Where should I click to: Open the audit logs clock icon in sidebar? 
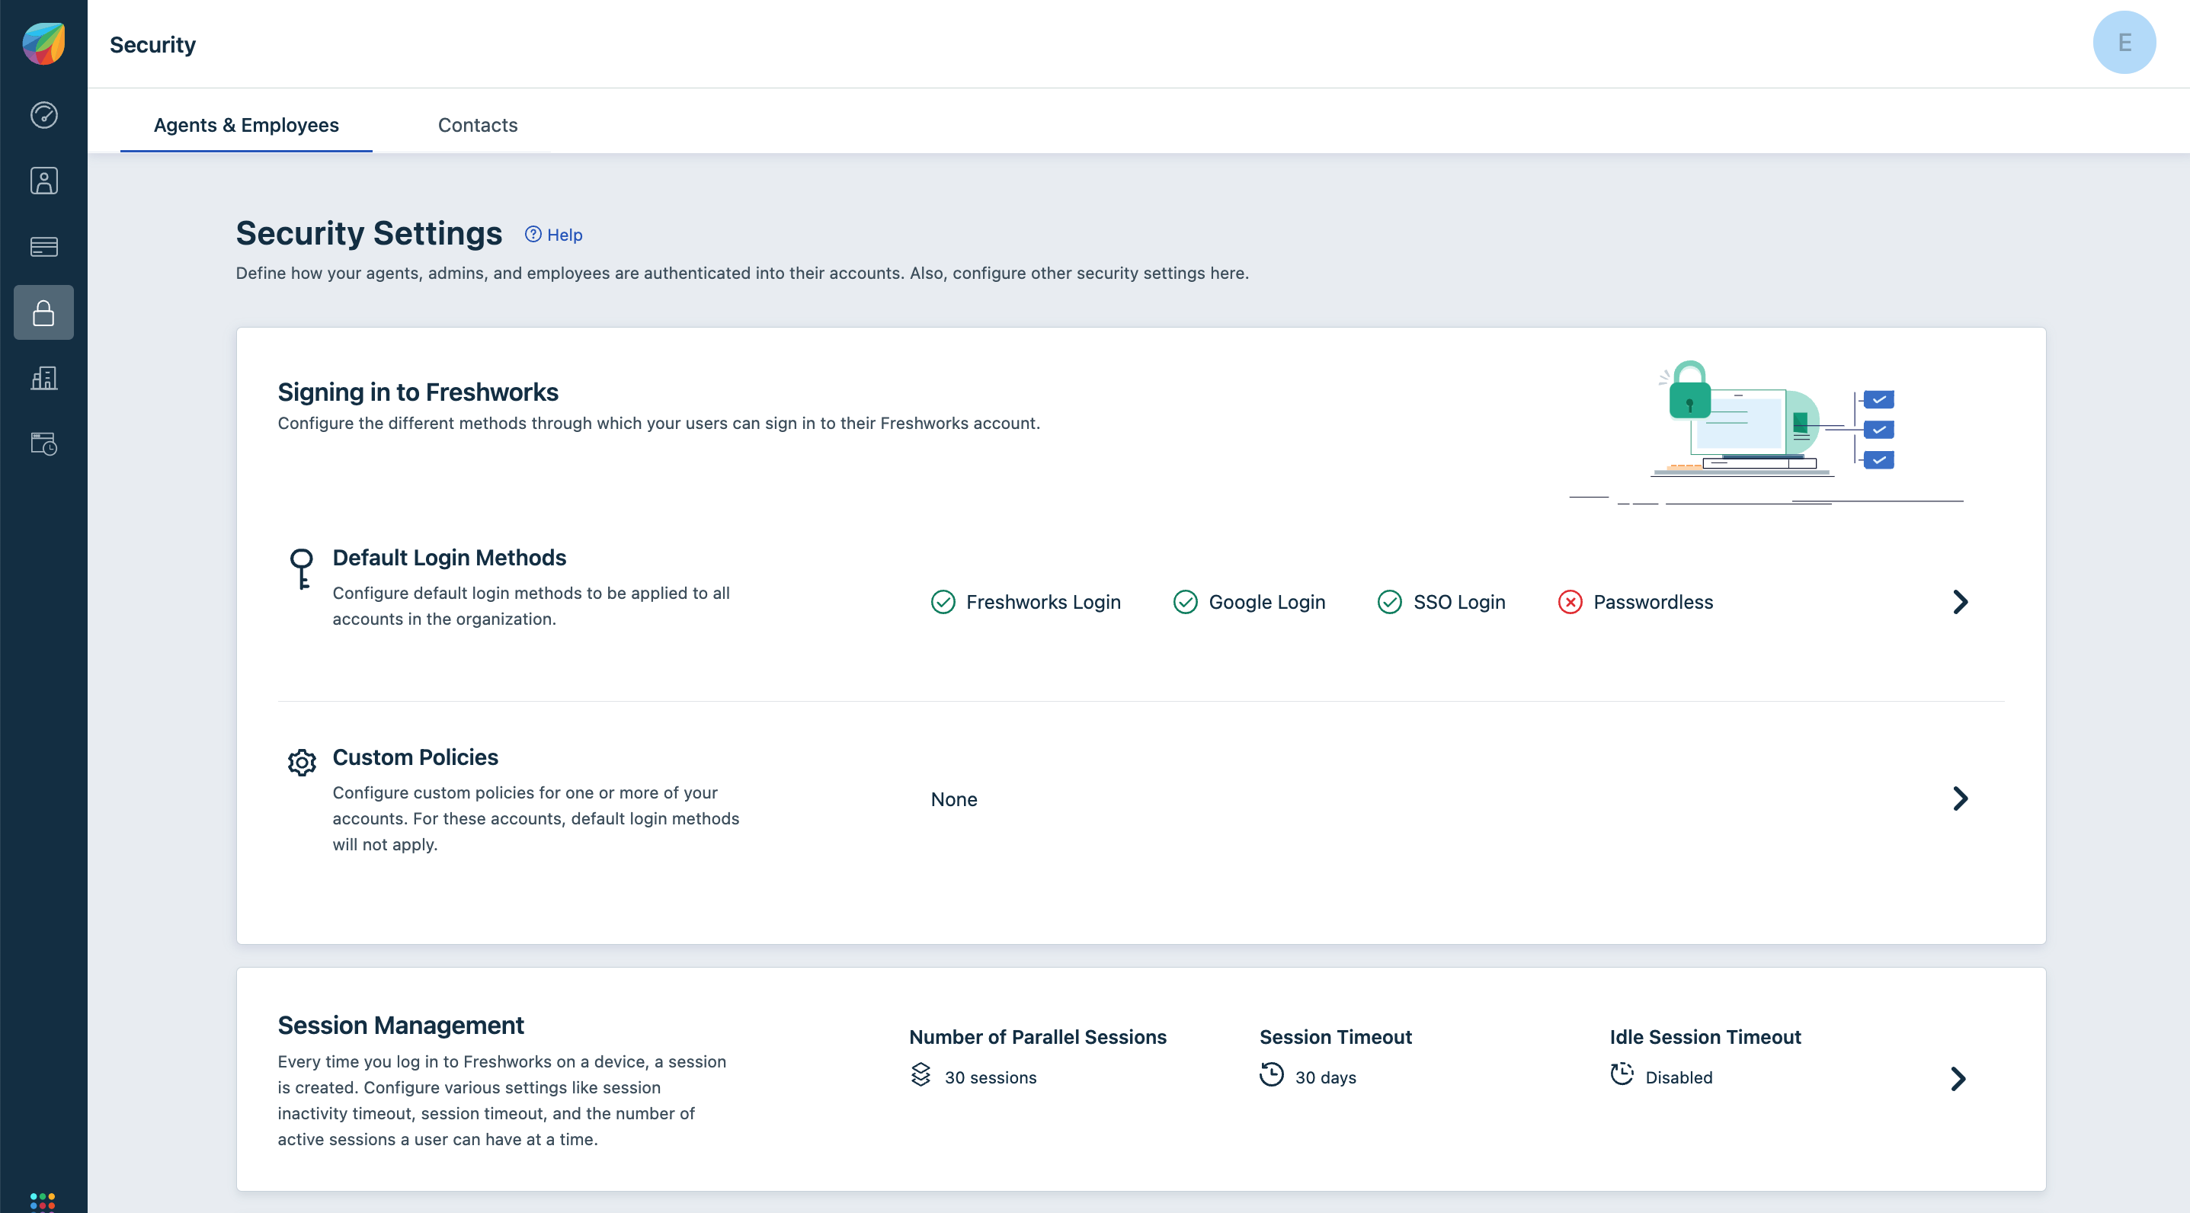[x=43, y=443]
